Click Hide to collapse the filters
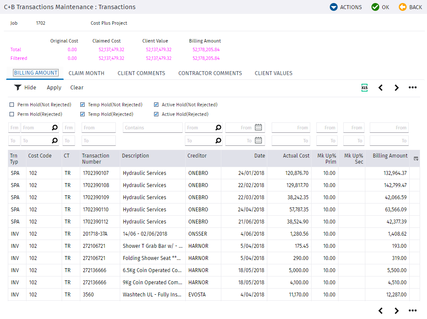 pyautogui.click(x=30, y=87)
